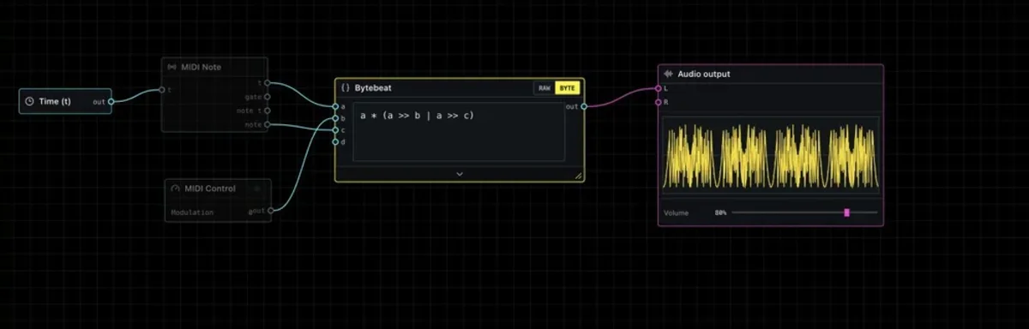Select the MIDI Note node header

pos(214,67)
